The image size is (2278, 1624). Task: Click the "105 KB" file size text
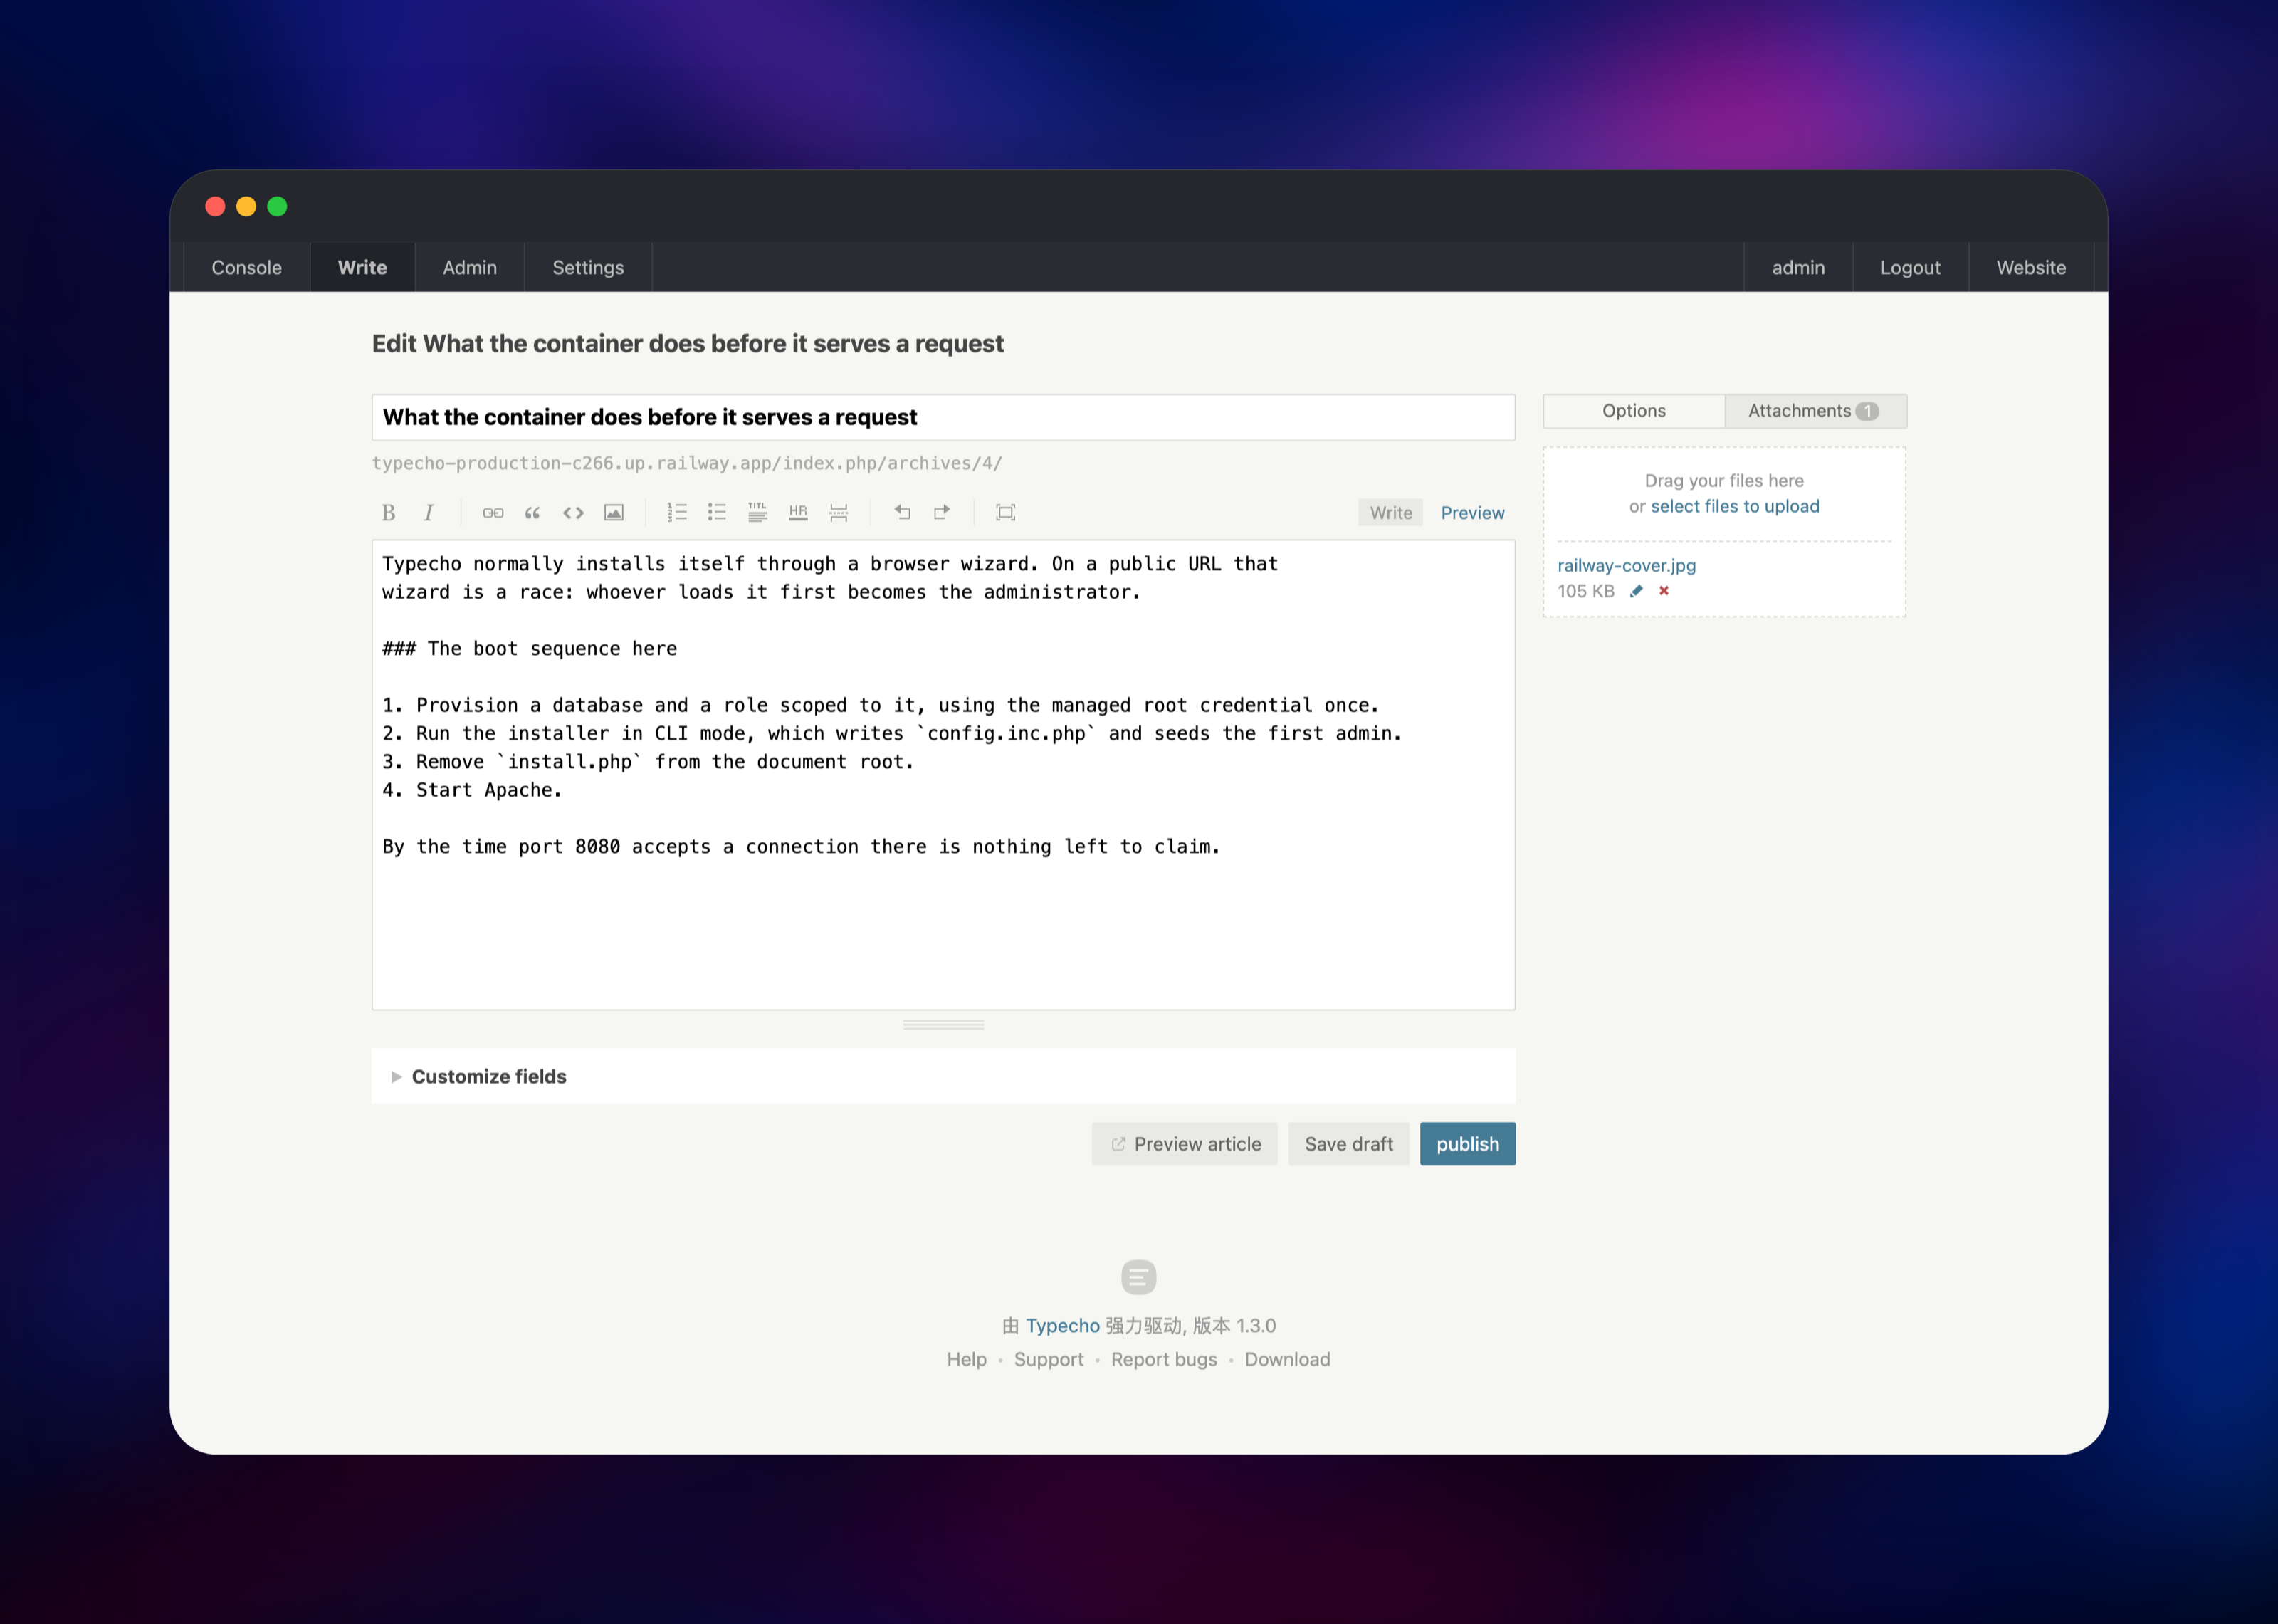(1585, 591)
